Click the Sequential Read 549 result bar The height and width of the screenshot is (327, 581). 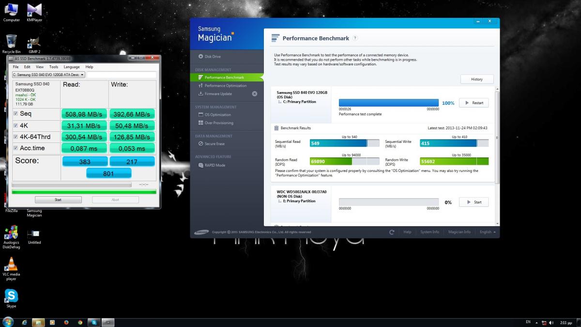pos(346,143)
